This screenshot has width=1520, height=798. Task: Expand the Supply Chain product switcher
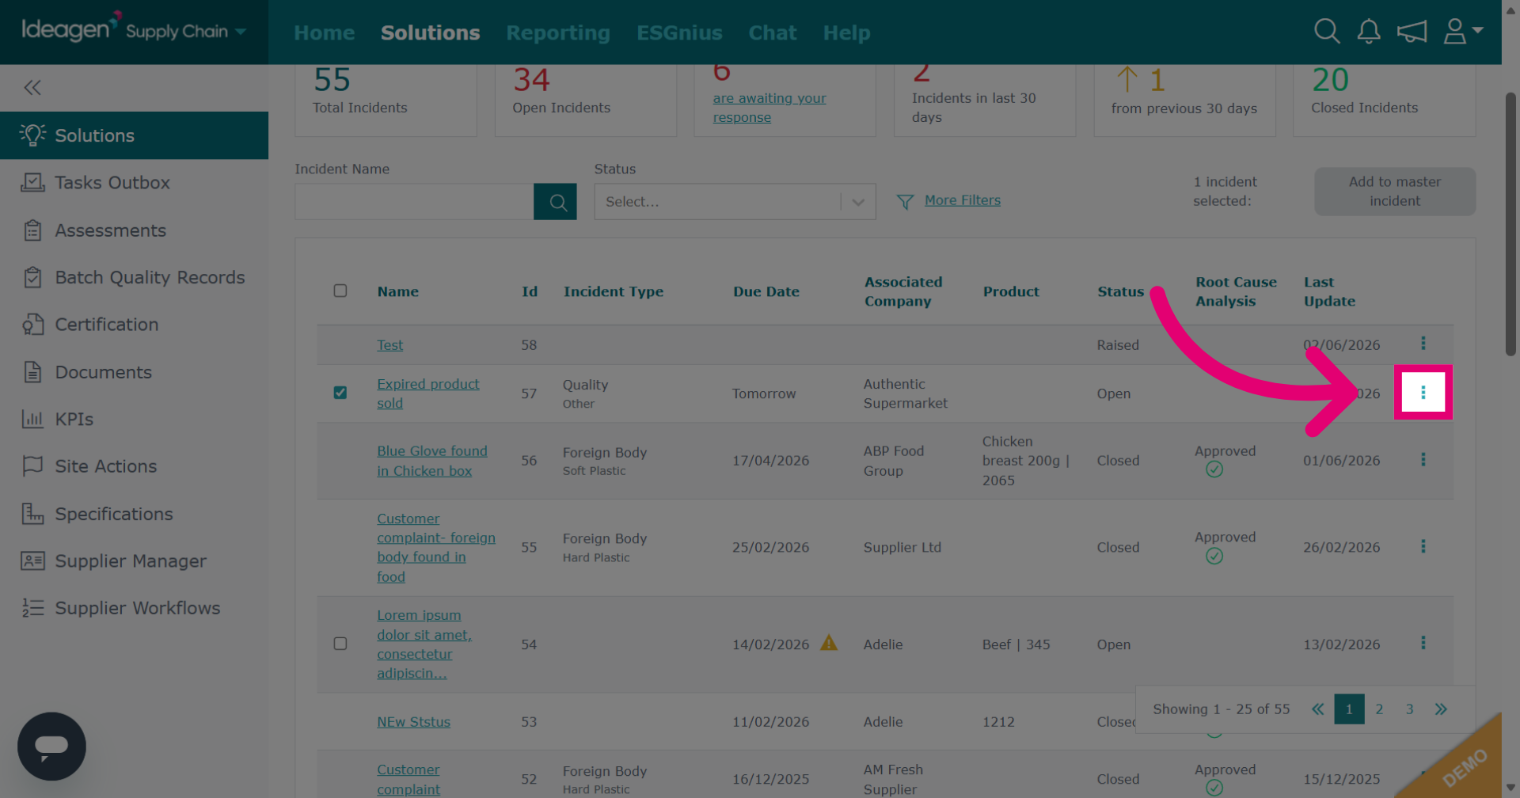186,32
